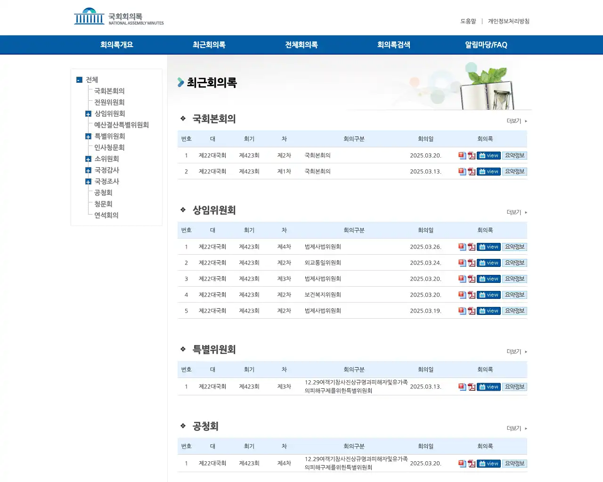Select 인사청문회 in the sidebar tree

[x=109, y=147]
